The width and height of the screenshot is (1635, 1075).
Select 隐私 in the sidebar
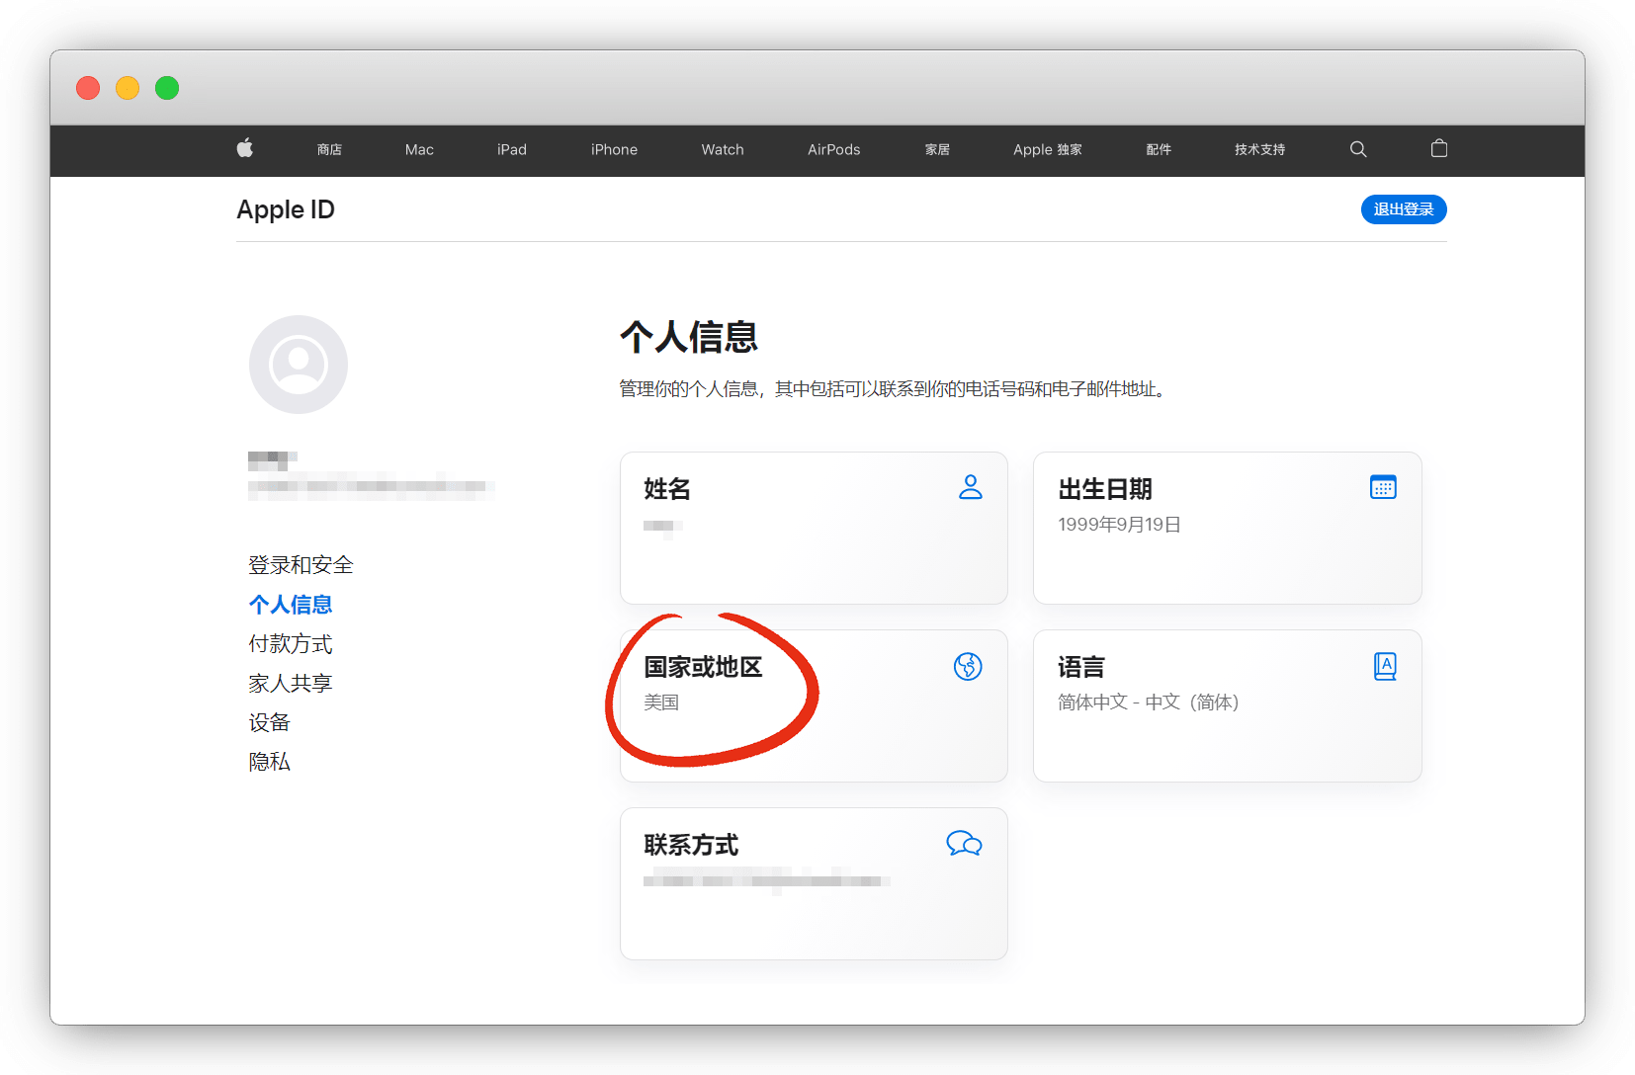tap(270, 762)
